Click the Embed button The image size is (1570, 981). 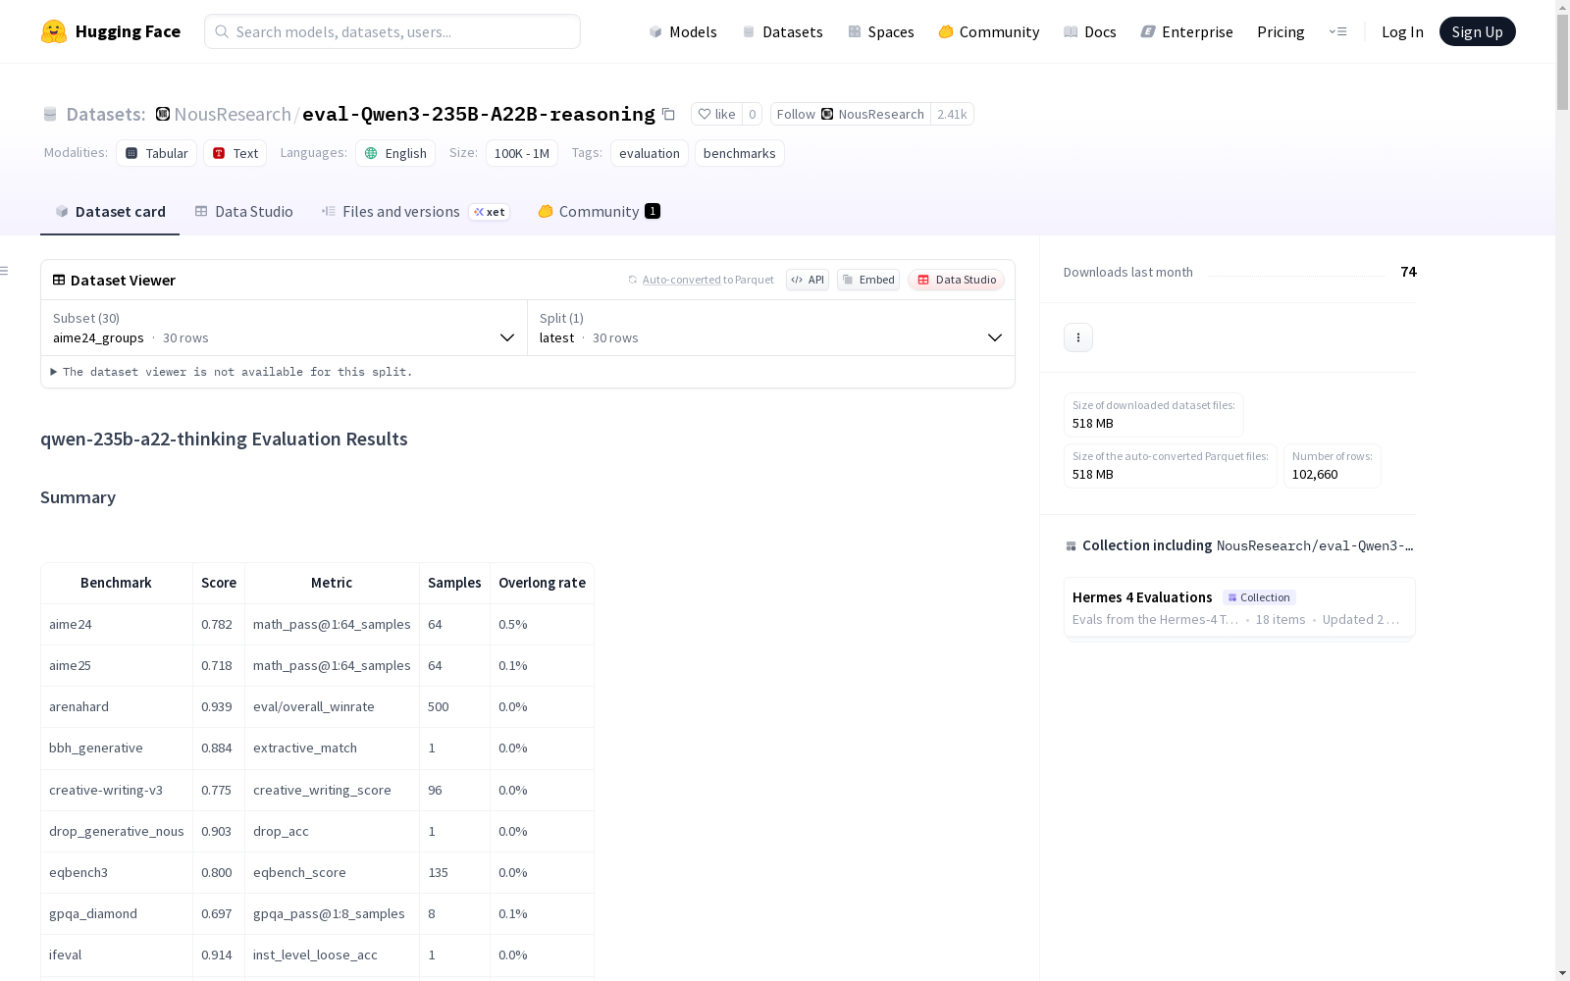pyautogui.click(x=868, y=280)
